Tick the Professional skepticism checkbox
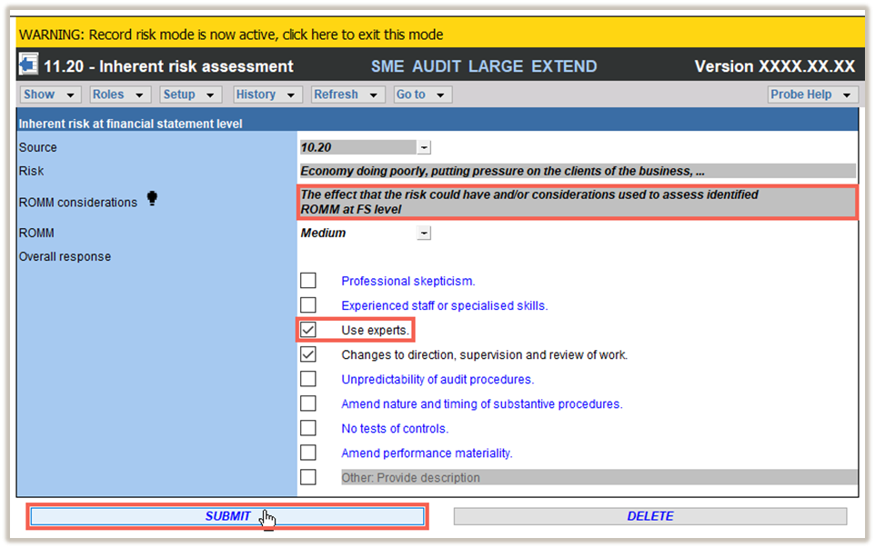875x548 pixels. click(x=308, y=281)
